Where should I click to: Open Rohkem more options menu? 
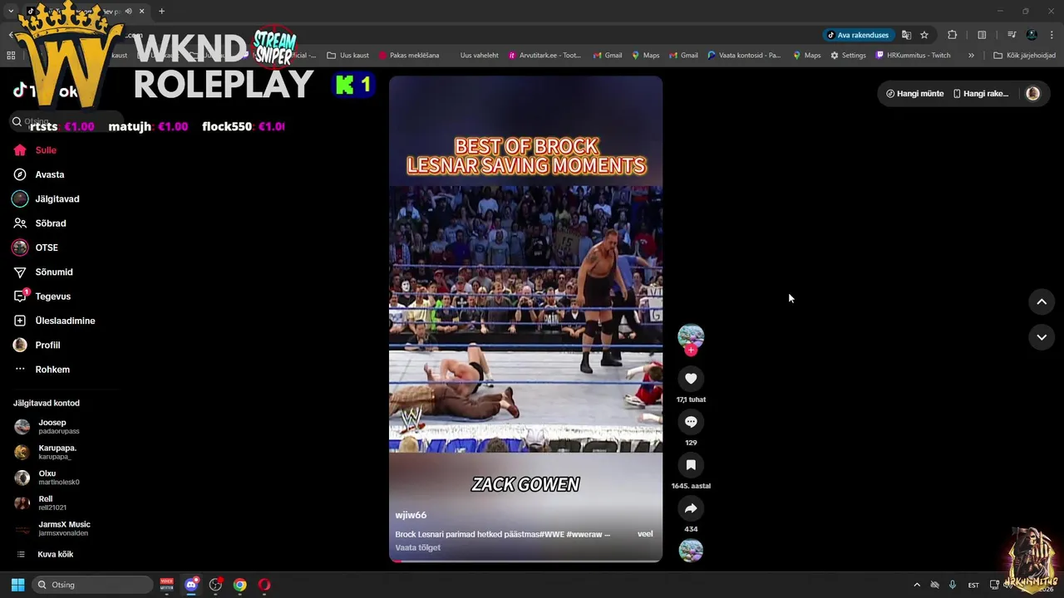click(x=42, y=370)
